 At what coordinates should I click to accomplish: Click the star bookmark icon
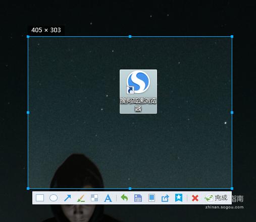point(179,198)
